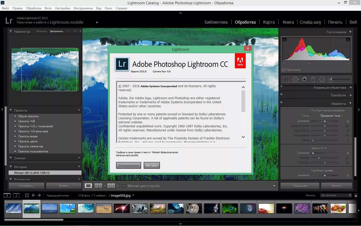Toggle Transform panel on/off switch
Image resolution: width=361 pixels, height=226 pixels.
tap(281, 95)
